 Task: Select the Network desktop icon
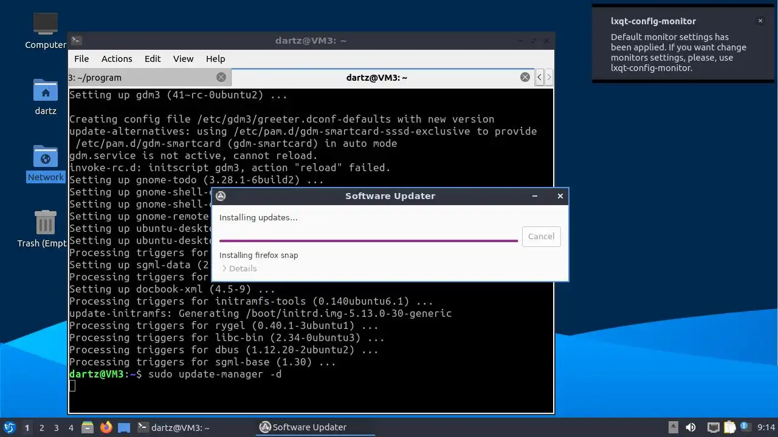(46, 164)
